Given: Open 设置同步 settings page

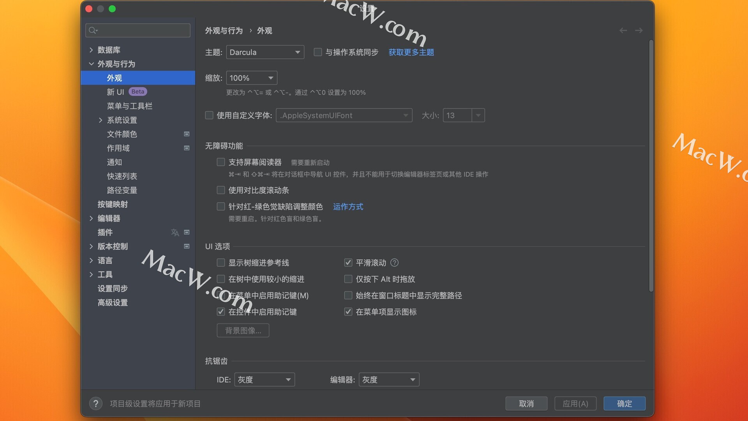Looking at the screenshot, I should pyautogui.click(x=138, y=288).
